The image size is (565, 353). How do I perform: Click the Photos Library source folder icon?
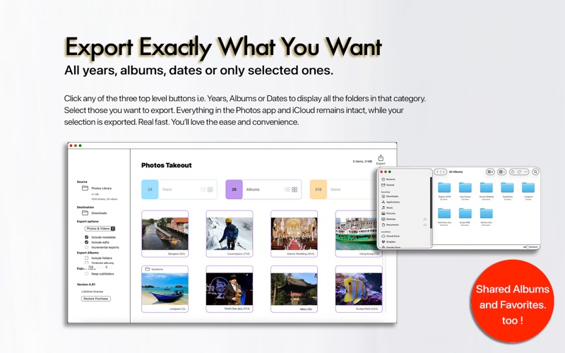(85, 188)
